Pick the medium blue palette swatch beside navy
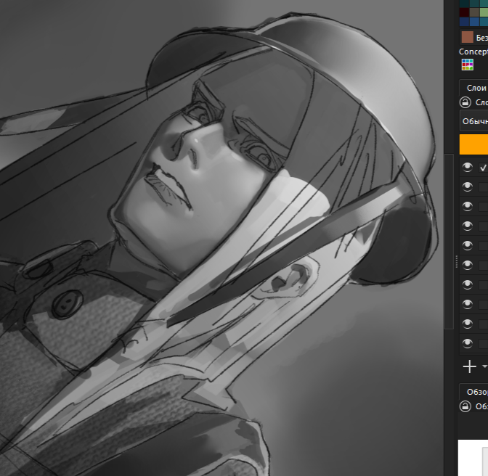 [474, 22]
